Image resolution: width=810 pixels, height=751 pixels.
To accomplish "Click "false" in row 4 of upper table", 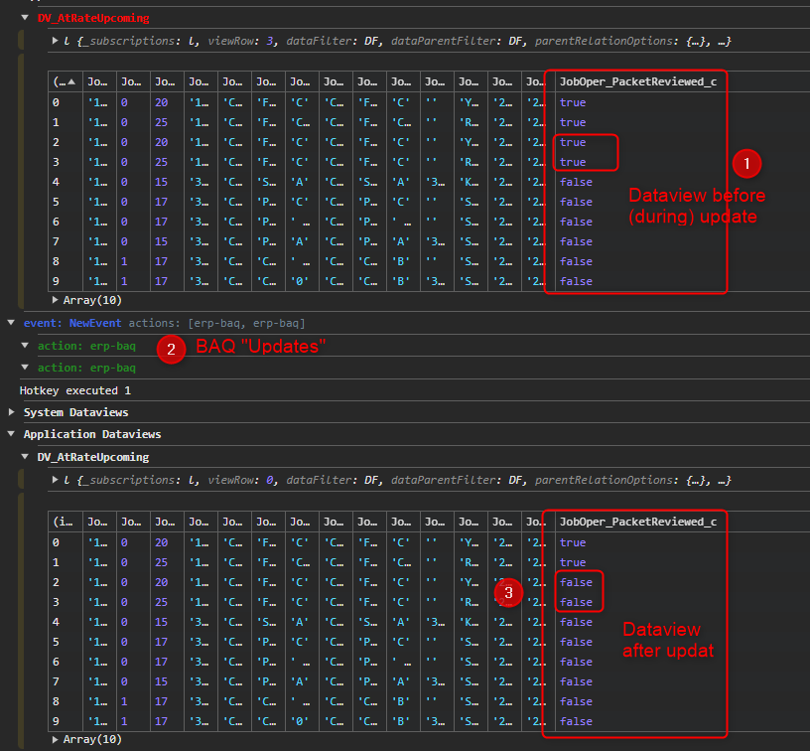I will [x=576, y=182].
